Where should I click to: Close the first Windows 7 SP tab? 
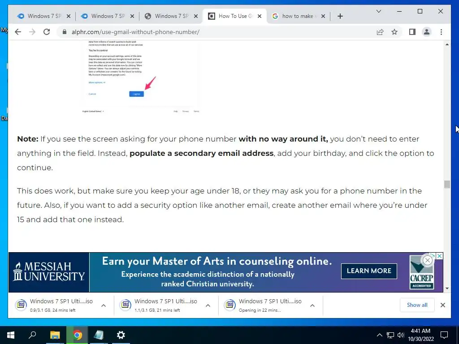(69, 16)
